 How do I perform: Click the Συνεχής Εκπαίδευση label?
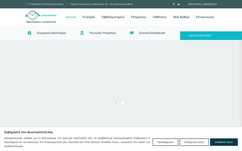click(x=152, y=33)
